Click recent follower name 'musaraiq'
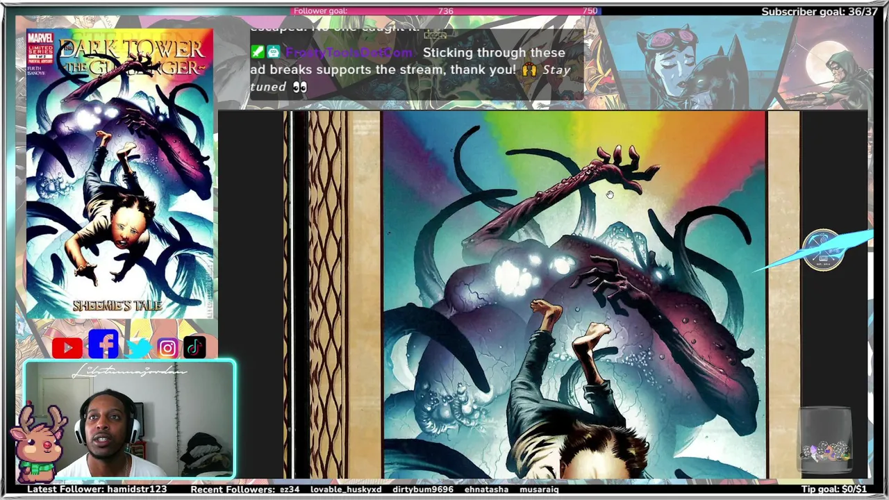Image resolution: width=889 pixels, height=500 pixels. point(539,490)
